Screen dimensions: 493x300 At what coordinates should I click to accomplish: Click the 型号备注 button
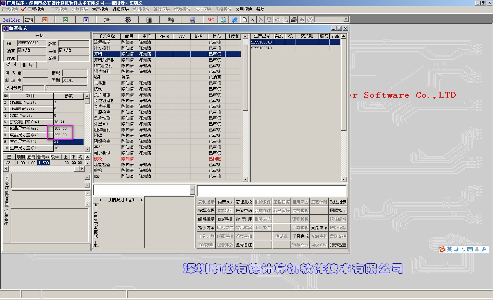244,245
